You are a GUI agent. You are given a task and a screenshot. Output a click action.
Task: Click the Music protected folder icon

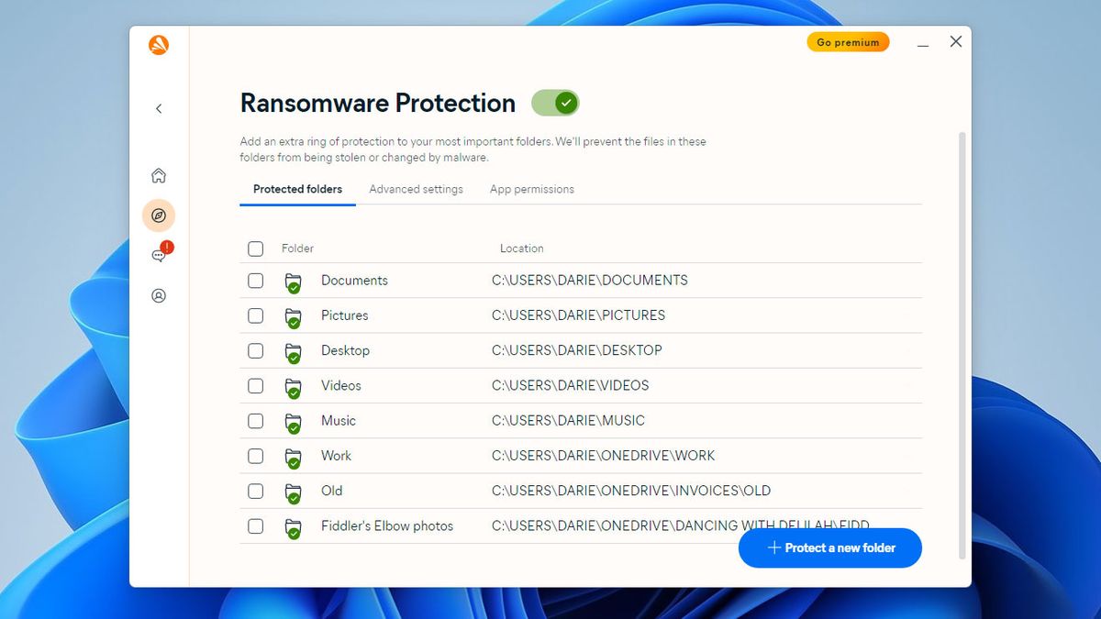click(294, 421)
